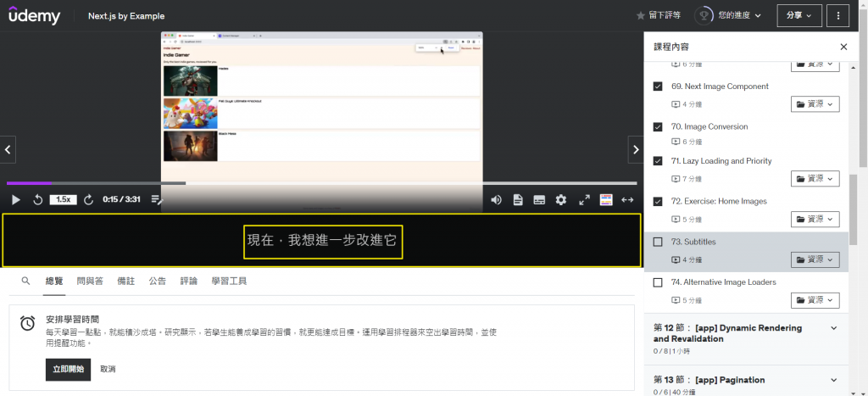Uncheck lecture 71 Lazy Loading and Priority

pyautogui.click(x=658, y=161)
